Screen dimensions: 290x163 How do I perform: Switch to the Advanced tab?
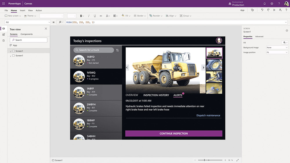(259, 36)
